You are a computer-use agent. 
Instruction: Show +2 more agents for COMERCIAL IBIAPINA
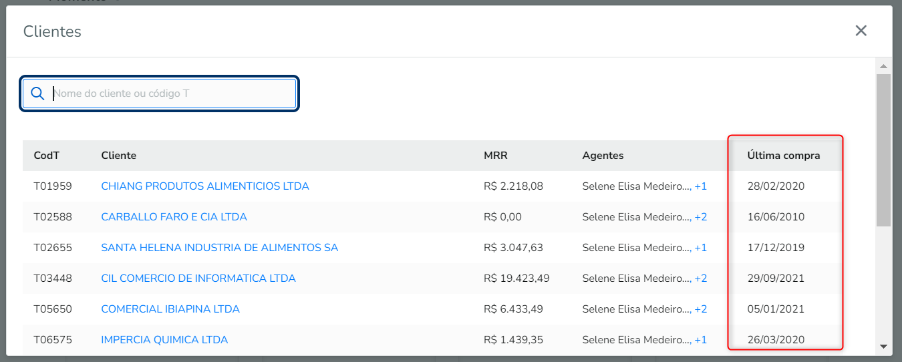(x=701, y=309)
